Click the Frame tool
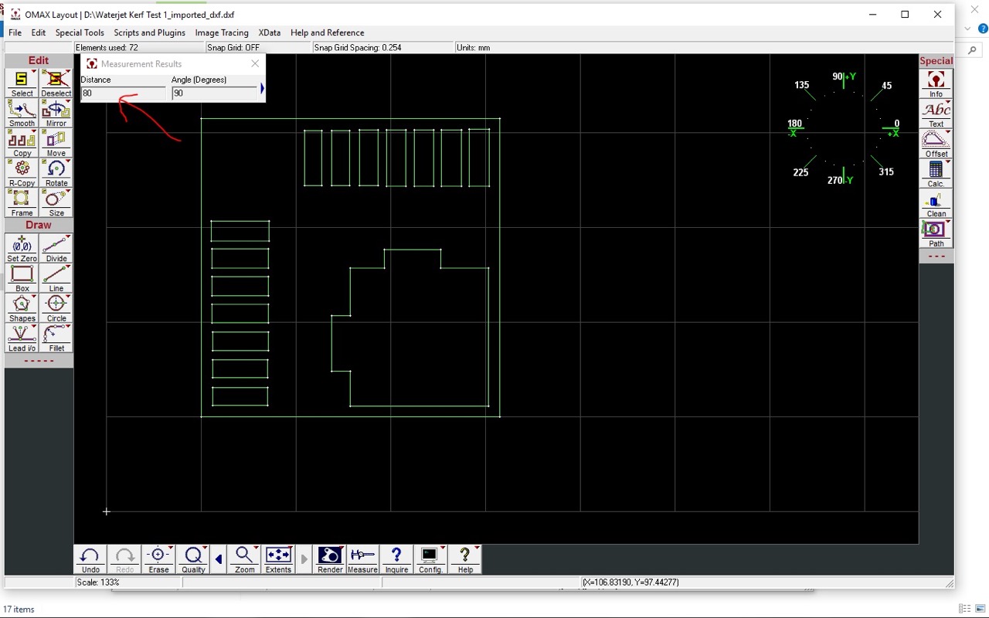 22,203
